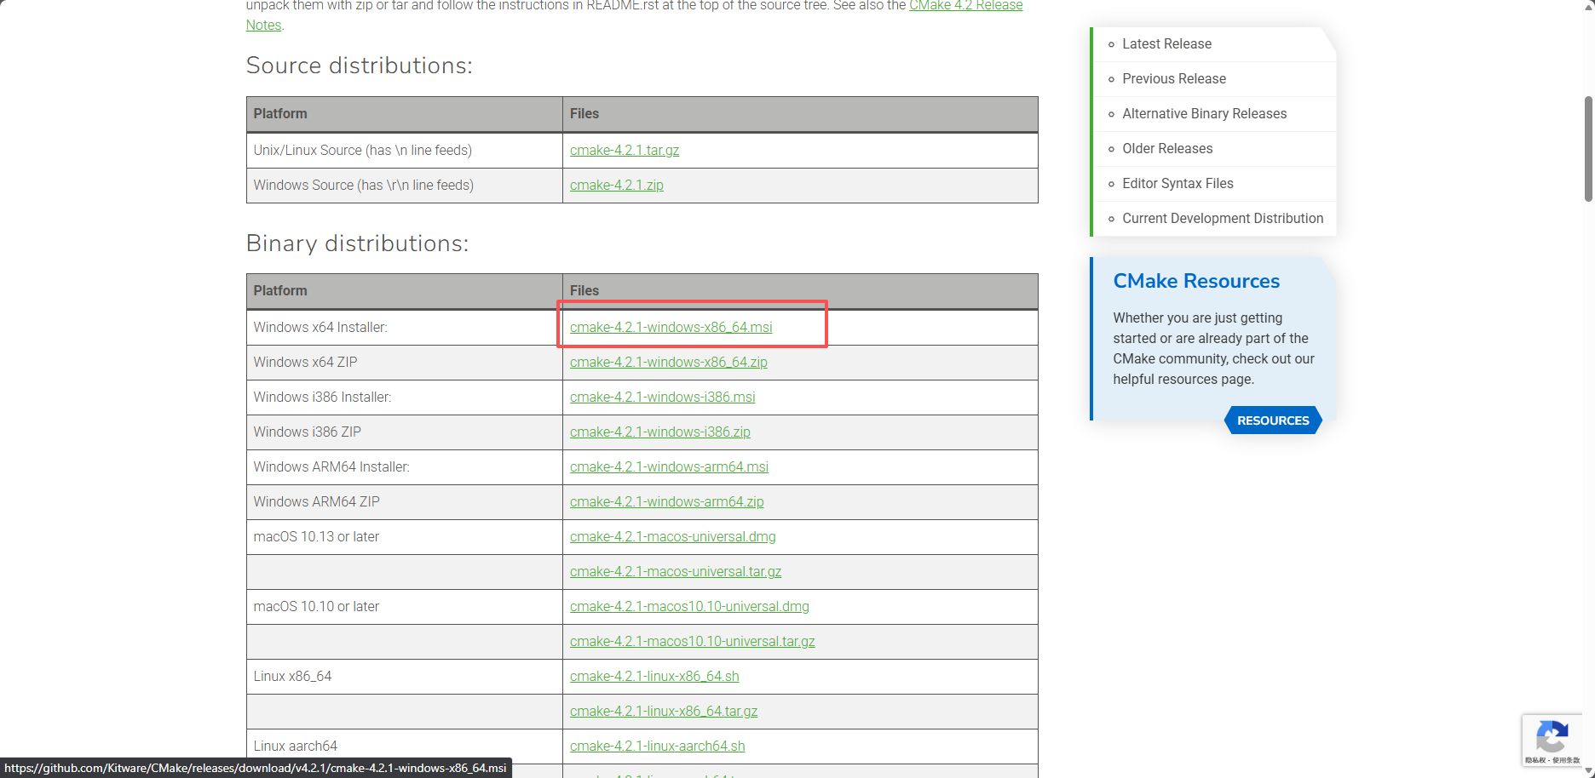
Task: Select the 'Linux aarch64' platform cell
Action: point(405,746)
